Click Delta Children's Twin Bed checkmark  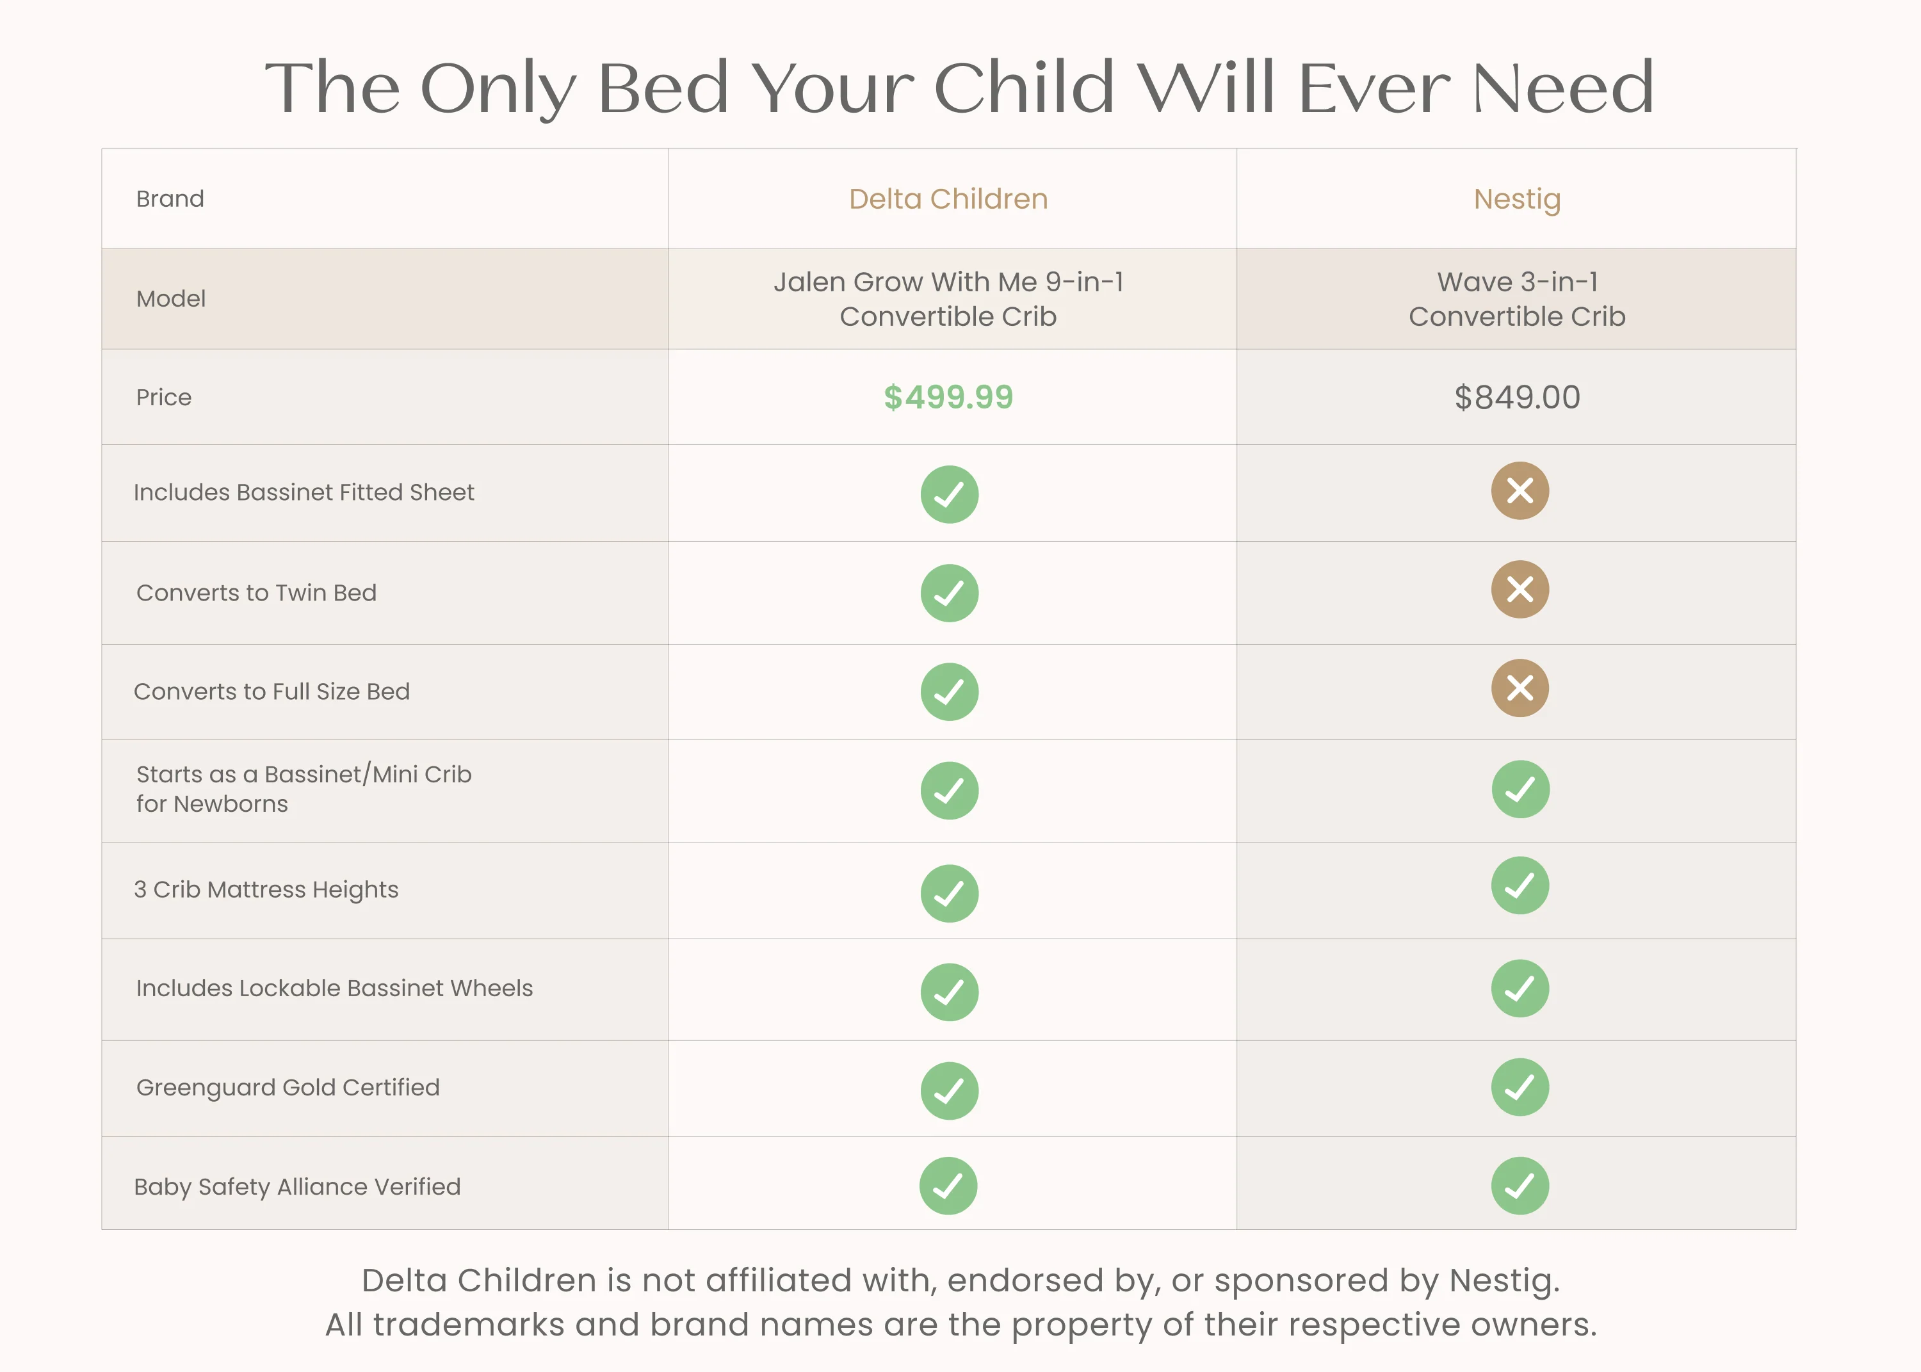950,593
